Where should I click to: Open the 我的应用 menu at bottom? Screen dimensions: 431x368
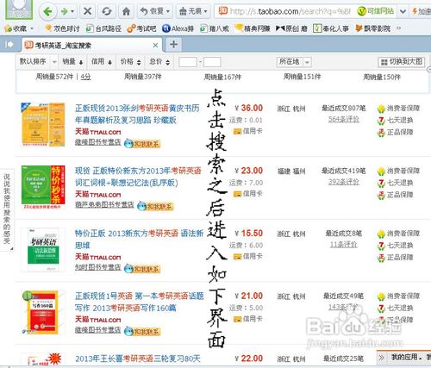[406, 358]
